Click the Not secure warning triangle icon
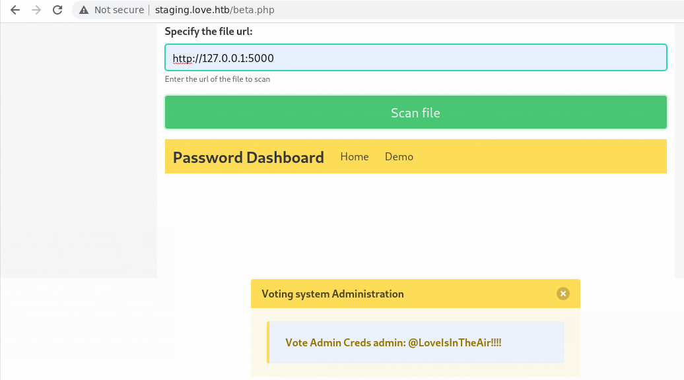The width and height of the screenshot is (684, 380). [83, 10]
